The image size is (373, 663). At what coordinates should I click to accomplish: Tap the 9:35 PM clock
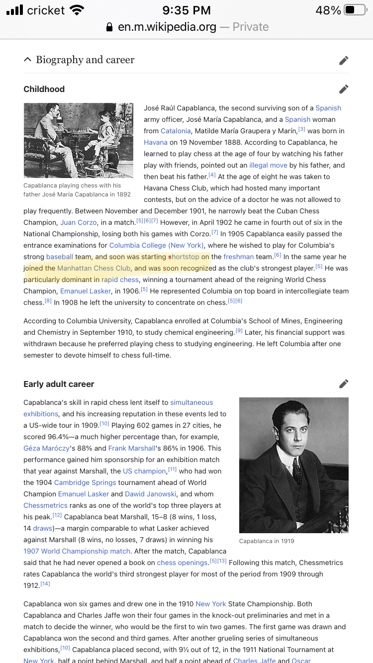pos(186,10)
